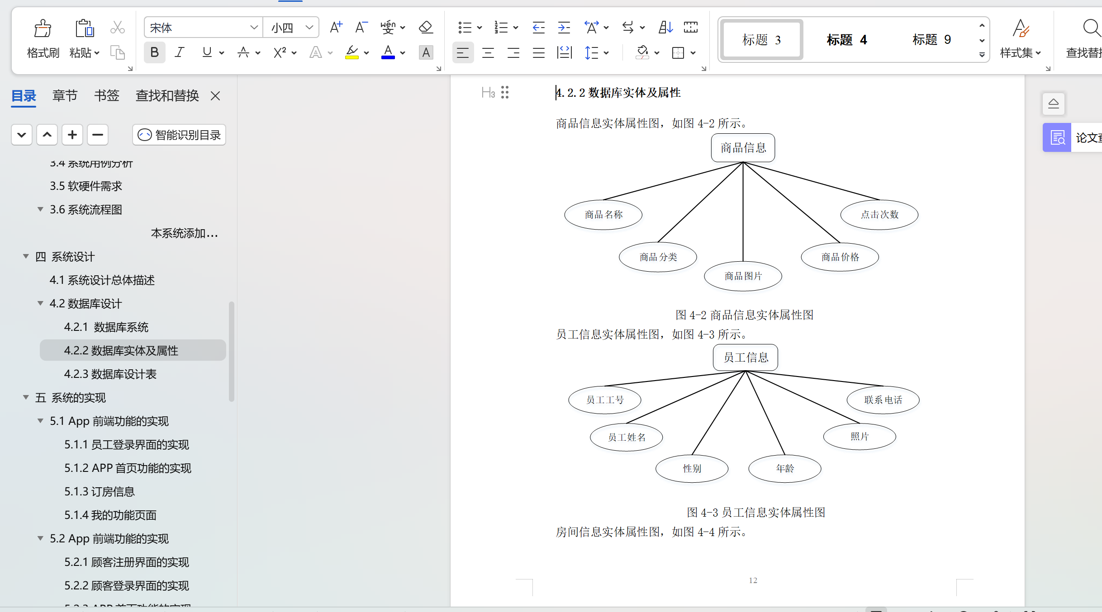
Task: Click the Format Painter brush icon
Action: coord(43,28)
